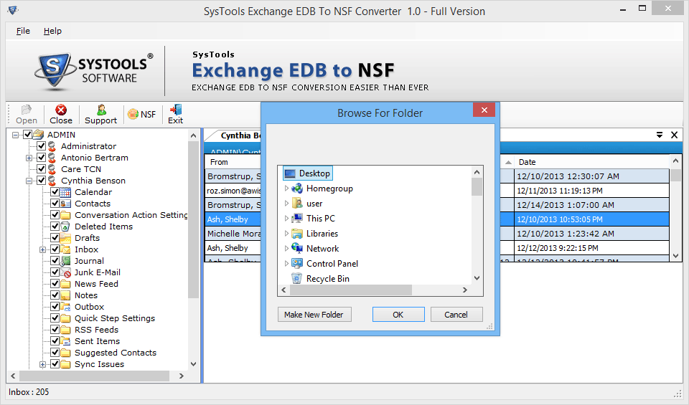This screenshot has width=689, height=405.
Task: Click the folder tree horizontal scrollbar
Action: (94, 376)
